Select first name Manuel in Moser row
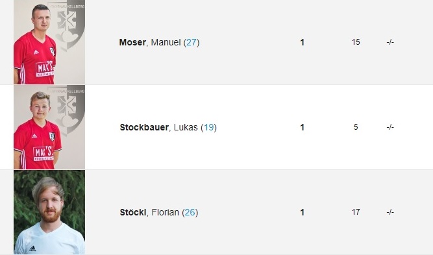 pos(166,42)
